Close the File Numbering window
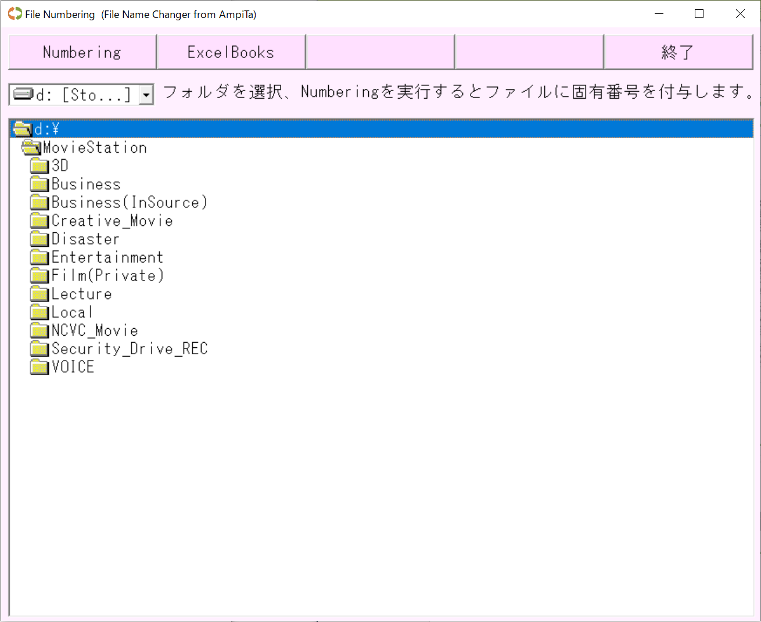 coord(740,13)
